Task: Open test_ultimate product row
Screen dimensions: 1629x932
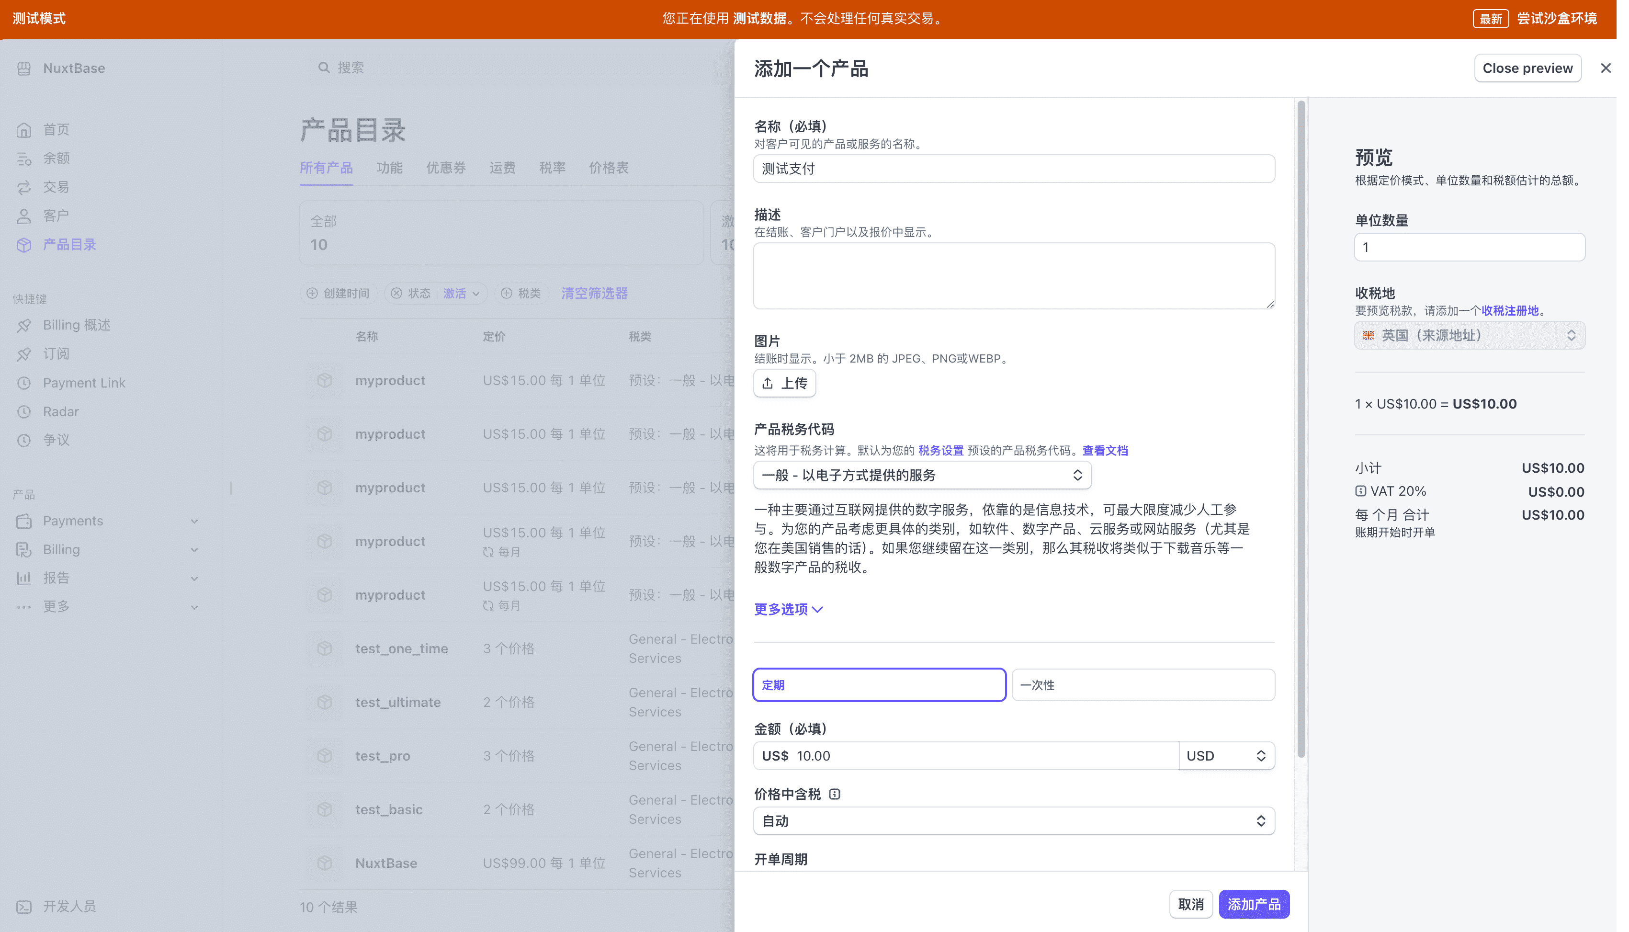Action: pos(517,702)
